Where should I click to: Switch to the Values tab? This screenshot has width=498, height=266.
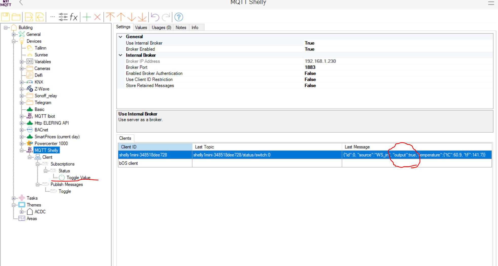pos(141,28)
